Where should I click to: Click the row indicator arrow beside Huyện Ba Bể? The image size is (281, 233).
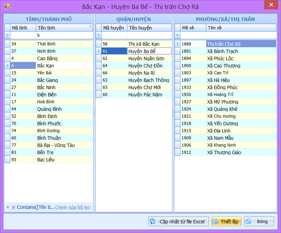point(98,51)
